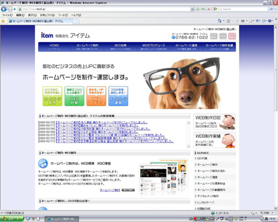Image resolution: width=278 pixels, height=222 pixels.
Task: Click the Live Search input box
Action: point(241,9)
